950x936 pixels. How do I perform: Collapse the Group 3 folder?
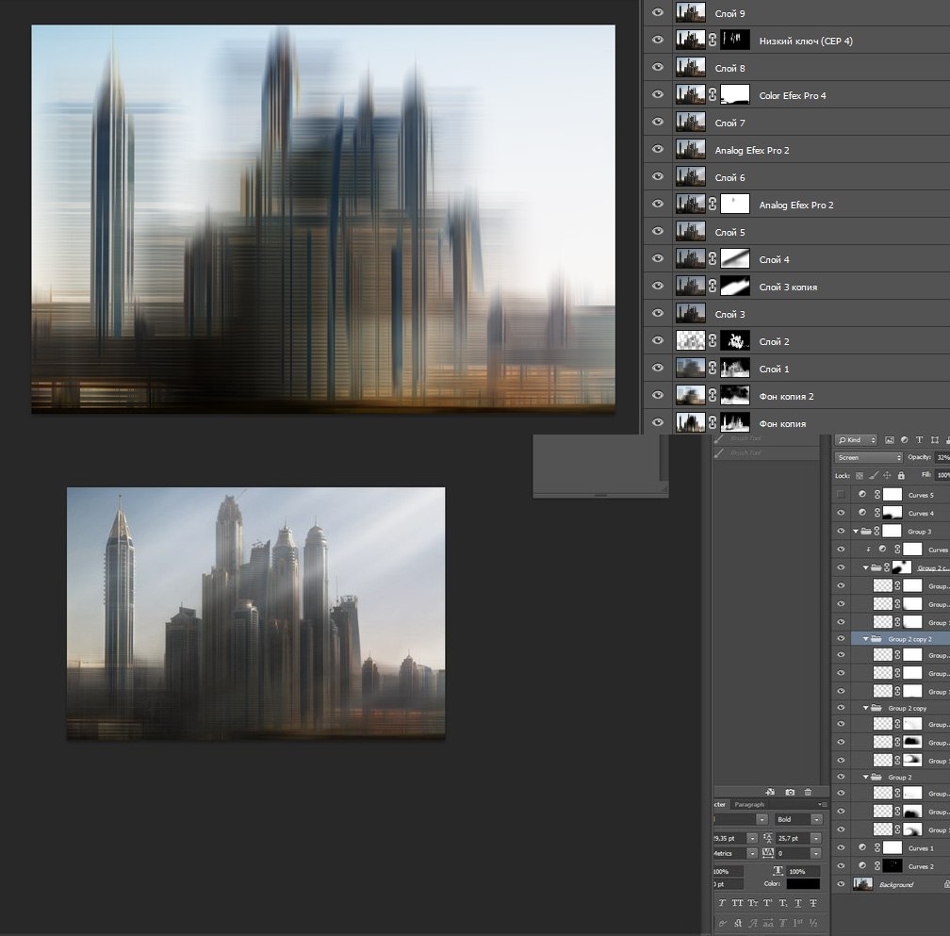point(856,532)
